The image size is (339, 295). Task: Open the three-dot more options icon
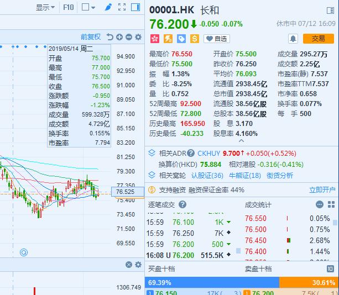click(x=320, y=204)
